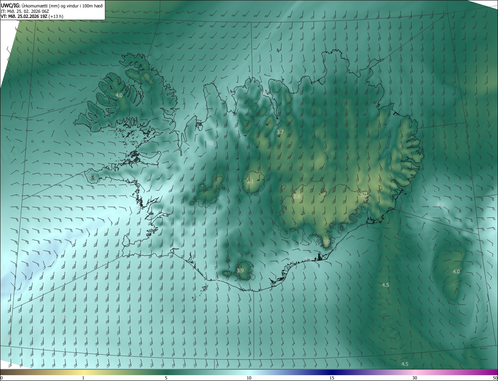Click the 0 tick on the color scale
This screenshot has width=498, height=381.
click(2, 378)
